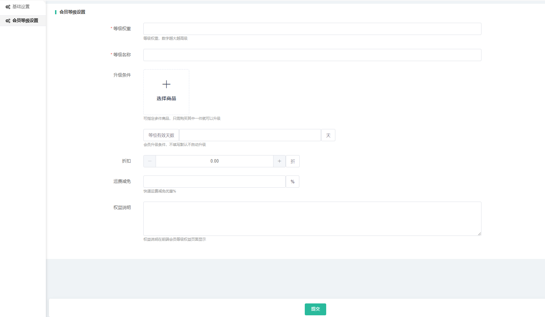Click the 等级有效天数 prefix label
Image resolution: width=545 pixels, height=317 pixels.
(x=161, y=135)
